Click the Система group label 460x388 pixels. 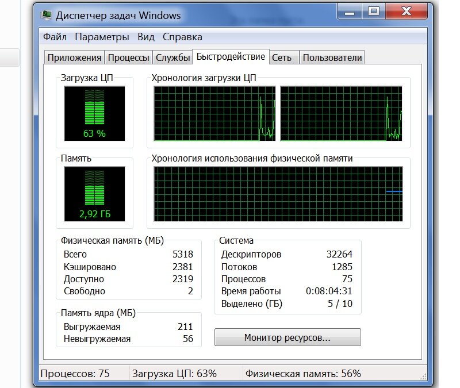236,240
